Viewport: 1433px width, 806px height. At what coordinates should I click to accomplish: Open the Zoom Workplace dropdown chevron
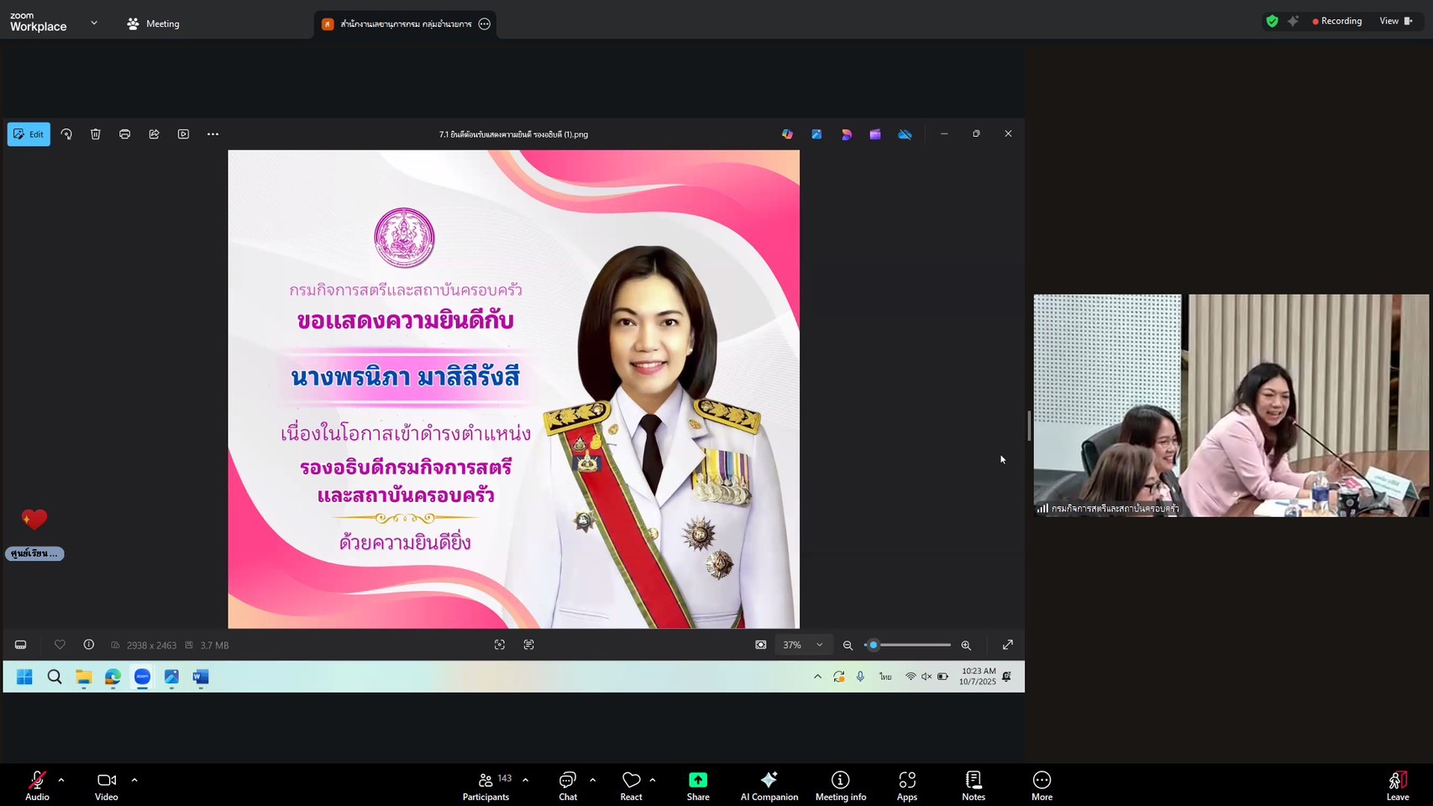click(x=94, y=24)
